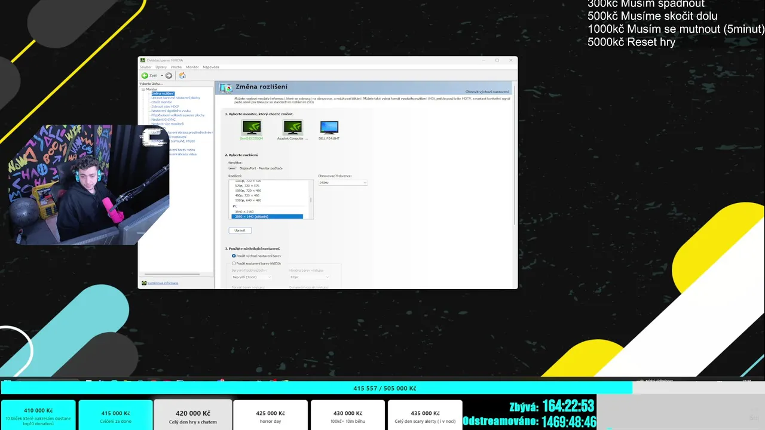Screen dimensions: 765x430
Task: Click the 410 000 Kč goal card
Action: (x=38, y=415)
